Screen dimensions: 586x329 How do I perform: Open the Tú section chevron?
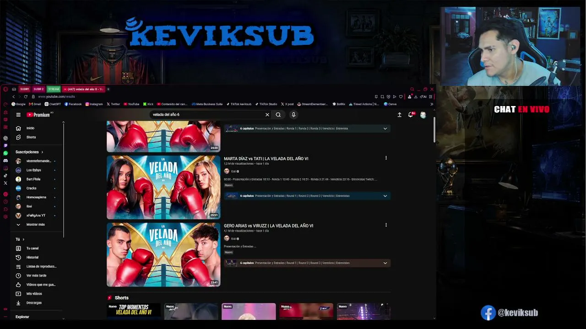[23, 239]
